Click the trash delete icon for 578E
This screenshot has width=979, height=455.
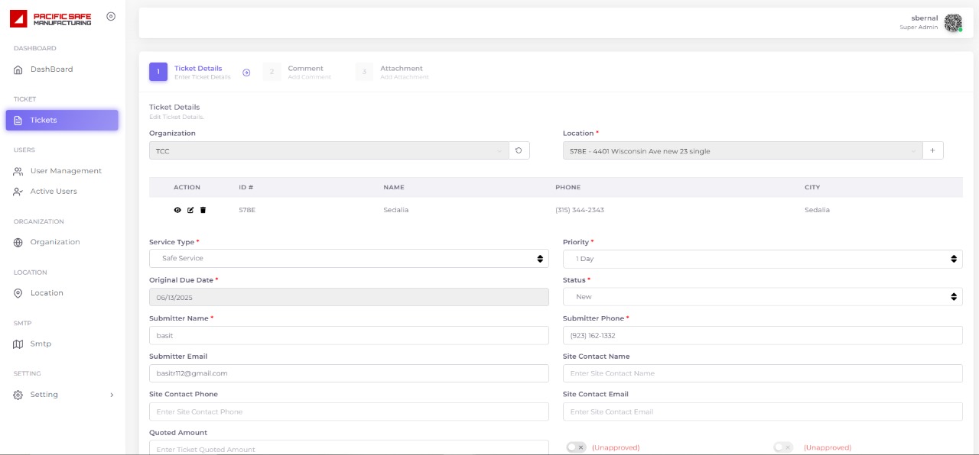pyautogui.click(x=203, y=210)
